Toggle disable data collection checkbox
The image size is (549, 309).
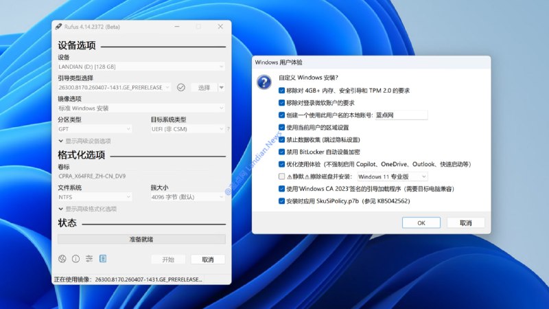281,139
